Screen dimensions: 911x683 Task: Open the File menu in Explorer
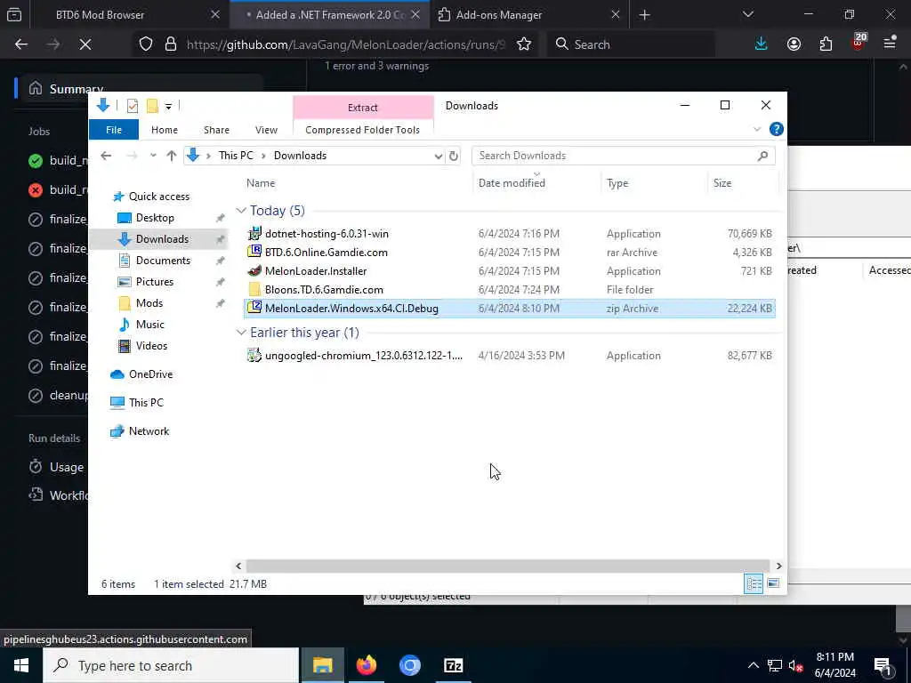click(x=114, y=130)
